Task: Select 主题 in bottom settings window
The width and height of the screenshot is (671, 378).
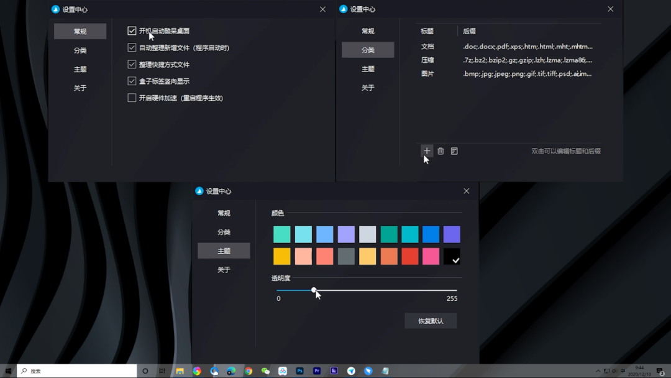Action: coord(224,251)
